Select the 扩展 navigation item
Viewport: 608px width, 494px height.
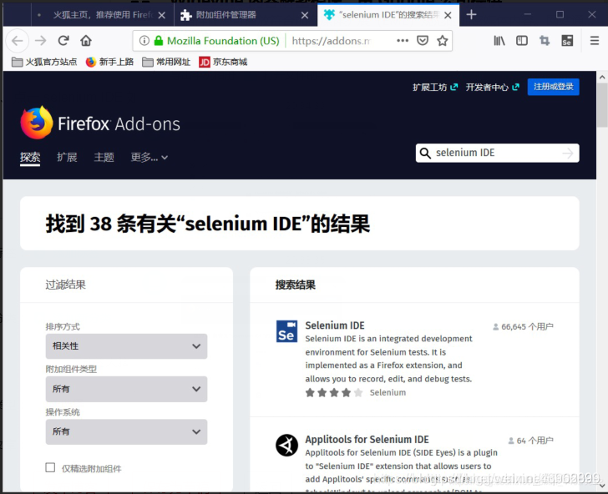tap(67, 157)
